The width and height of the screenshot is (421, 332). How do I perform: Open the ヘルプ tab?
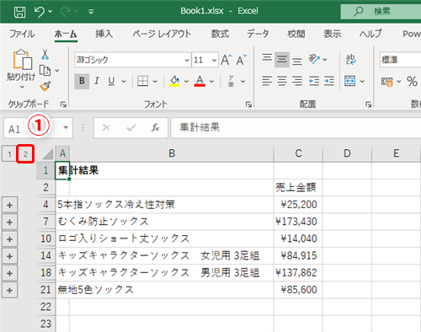370,35
